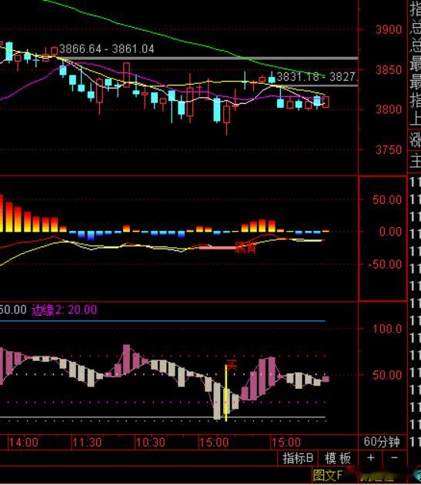Click the pink 底背 divergence line segment
The width and height of the screenshot is (421, 485).
coord(218,248)
